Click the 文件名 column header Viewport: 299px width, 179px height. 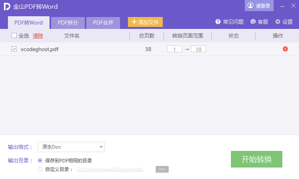click(72, 36)
